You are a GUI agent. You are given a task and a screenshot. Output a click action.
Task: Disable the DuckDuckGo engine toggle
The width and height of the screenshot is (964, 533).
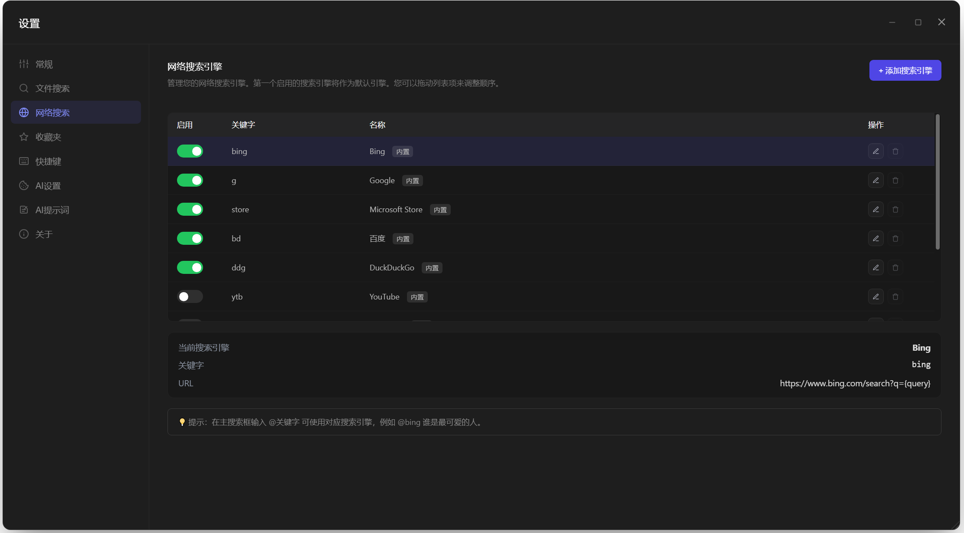190,267
